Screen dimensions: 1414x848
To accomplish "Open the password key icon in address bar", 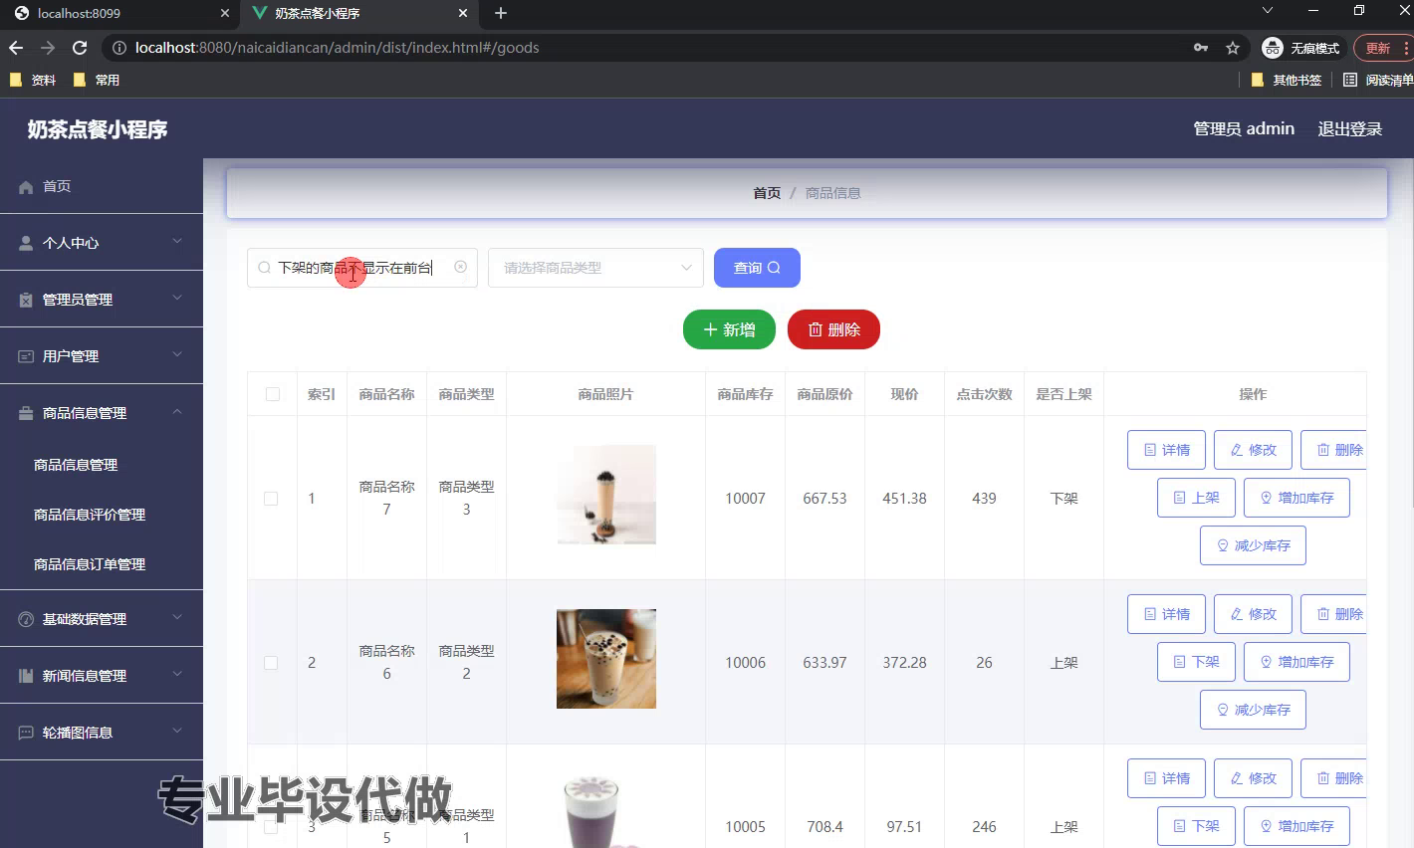I will point(1201,48).
